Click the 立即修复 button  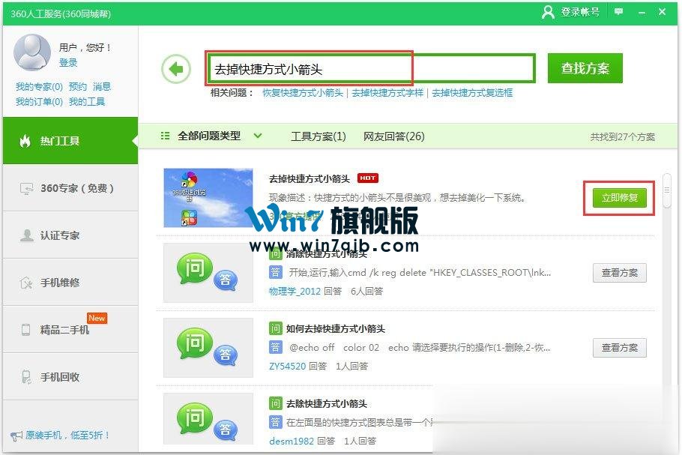point(619,198)
